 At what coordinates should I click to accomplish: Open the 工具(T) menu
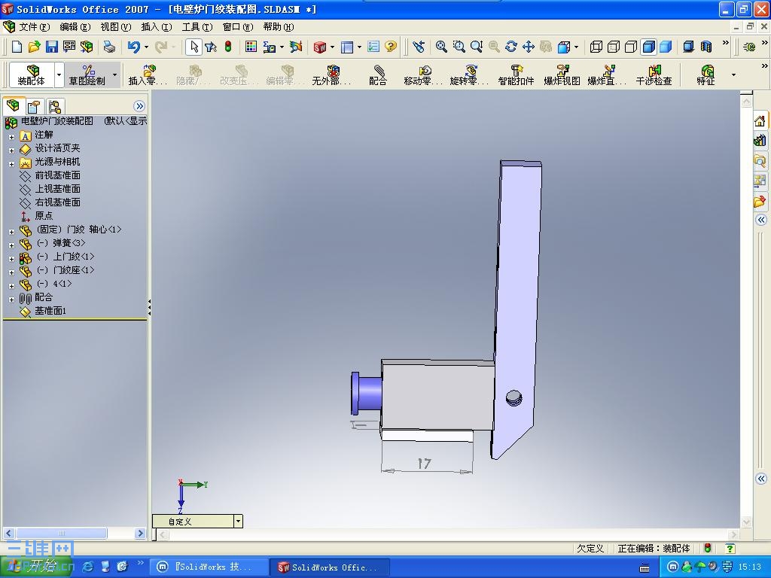(197, 27)
